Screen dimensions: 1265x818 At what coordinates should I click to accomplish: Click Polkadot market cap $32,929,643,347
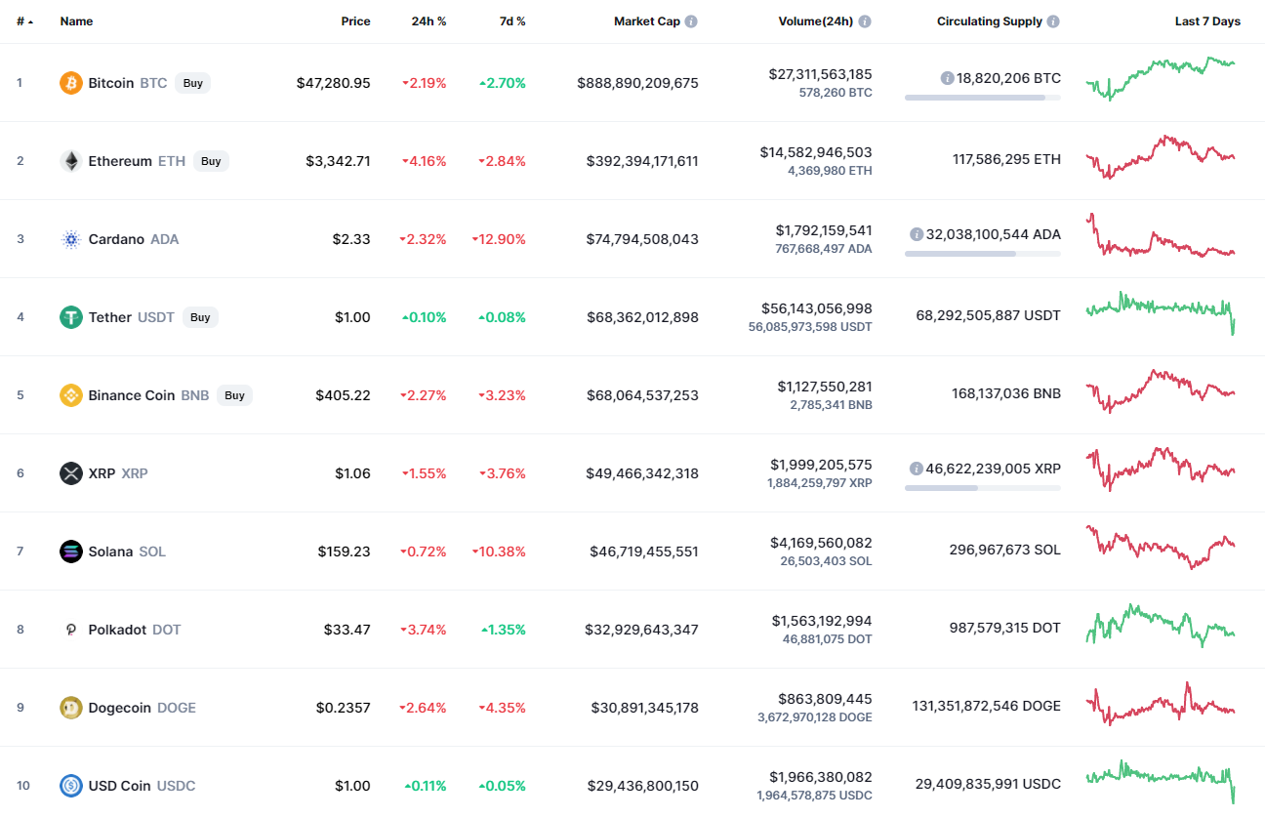tap(641, 630)
